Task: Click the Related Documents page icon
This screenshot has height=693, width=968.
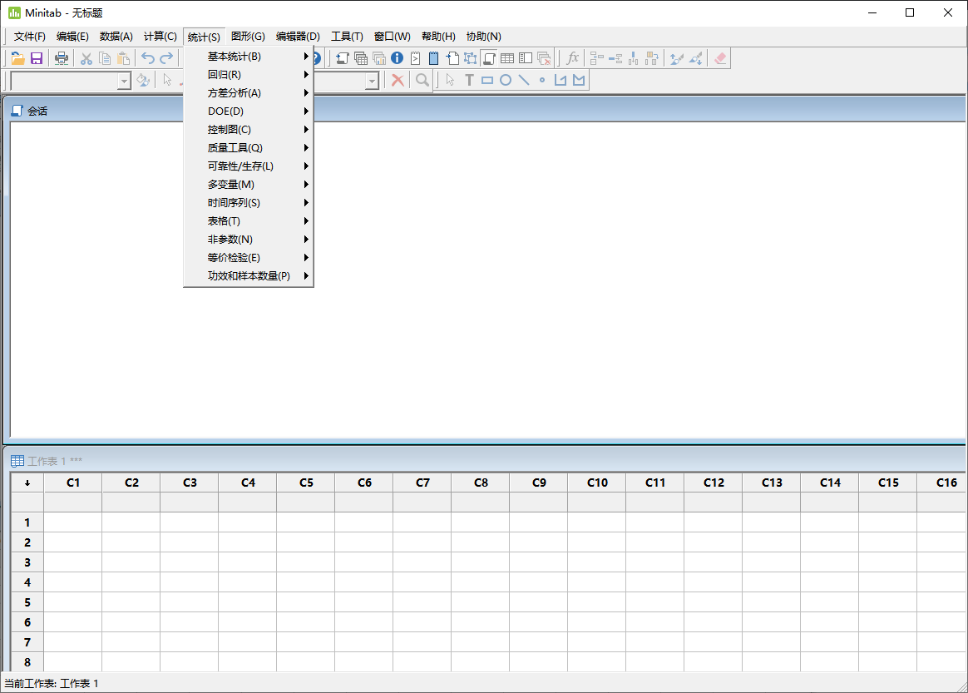Action: 452,59
